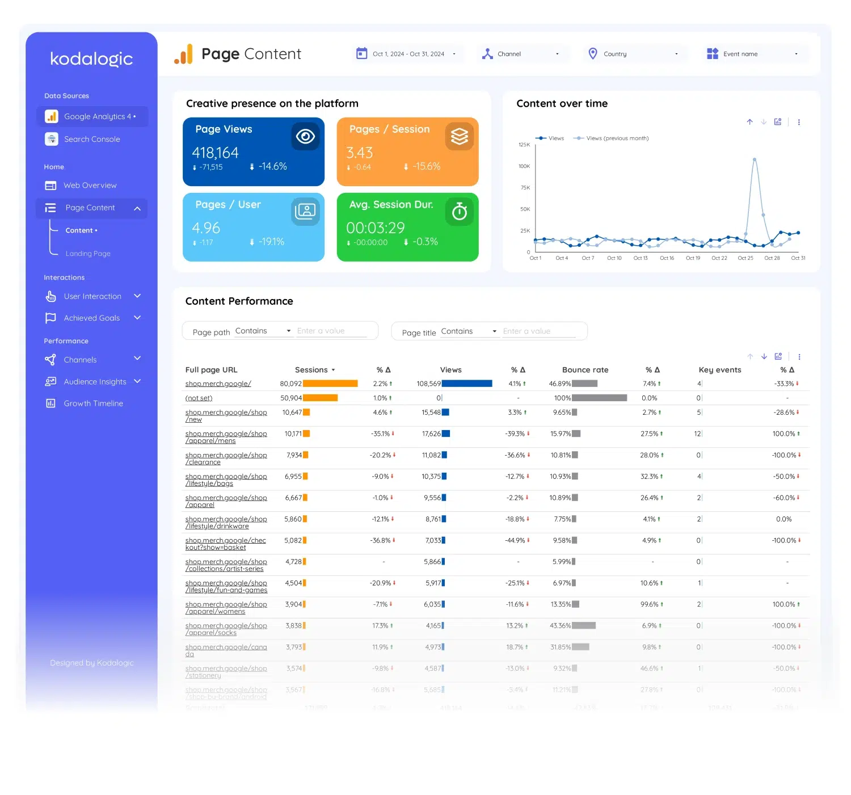The height and width of the screenshot is (795, 851).
Task: Click the Growth Timeline chart icon
Action: click(50, 403)
